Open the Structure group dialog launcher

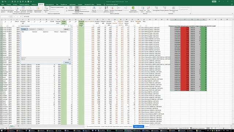190,14
